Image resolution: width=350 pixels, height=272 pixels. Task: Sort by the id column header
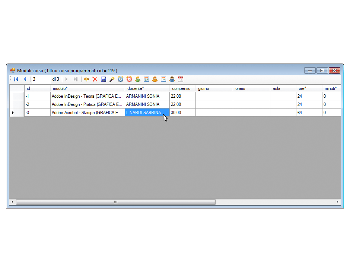(x=37, y=88)
